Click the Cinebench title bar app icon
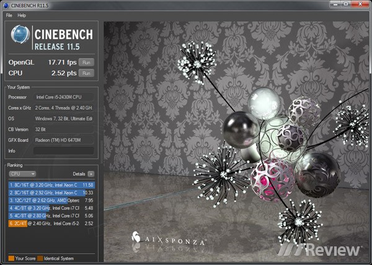 tap(6, 5)
